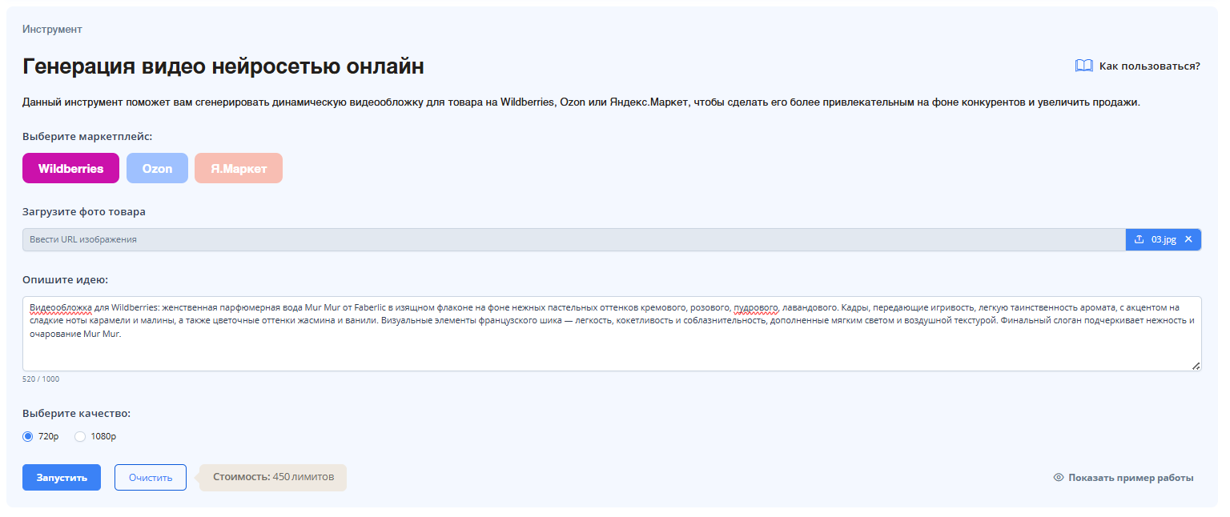Select the 720p quality radio button
The height and width of the screenshot is (517, 1230).
click(28, 436)
